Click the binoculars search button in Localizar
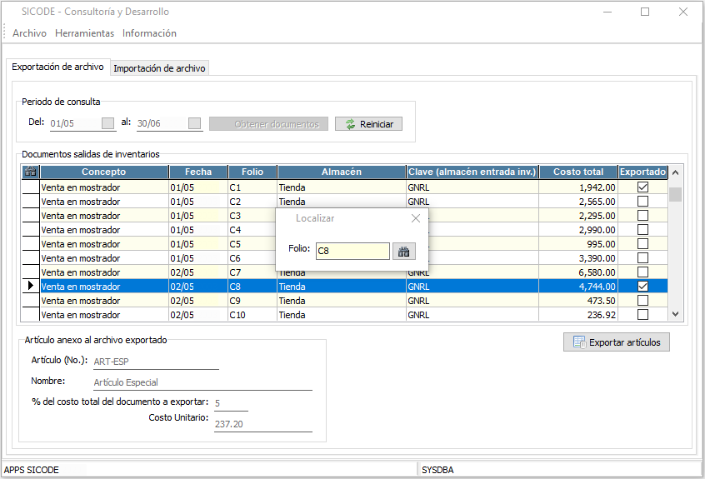The image size is (705, 479). click(404, 251)
